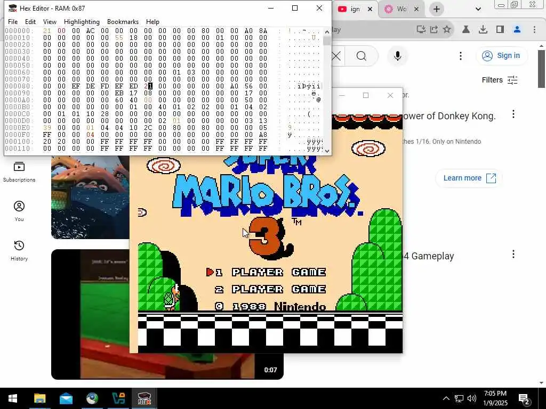Close the 'Wo' browser tab
The image size is (546, 409).
(x=416, y=9)
